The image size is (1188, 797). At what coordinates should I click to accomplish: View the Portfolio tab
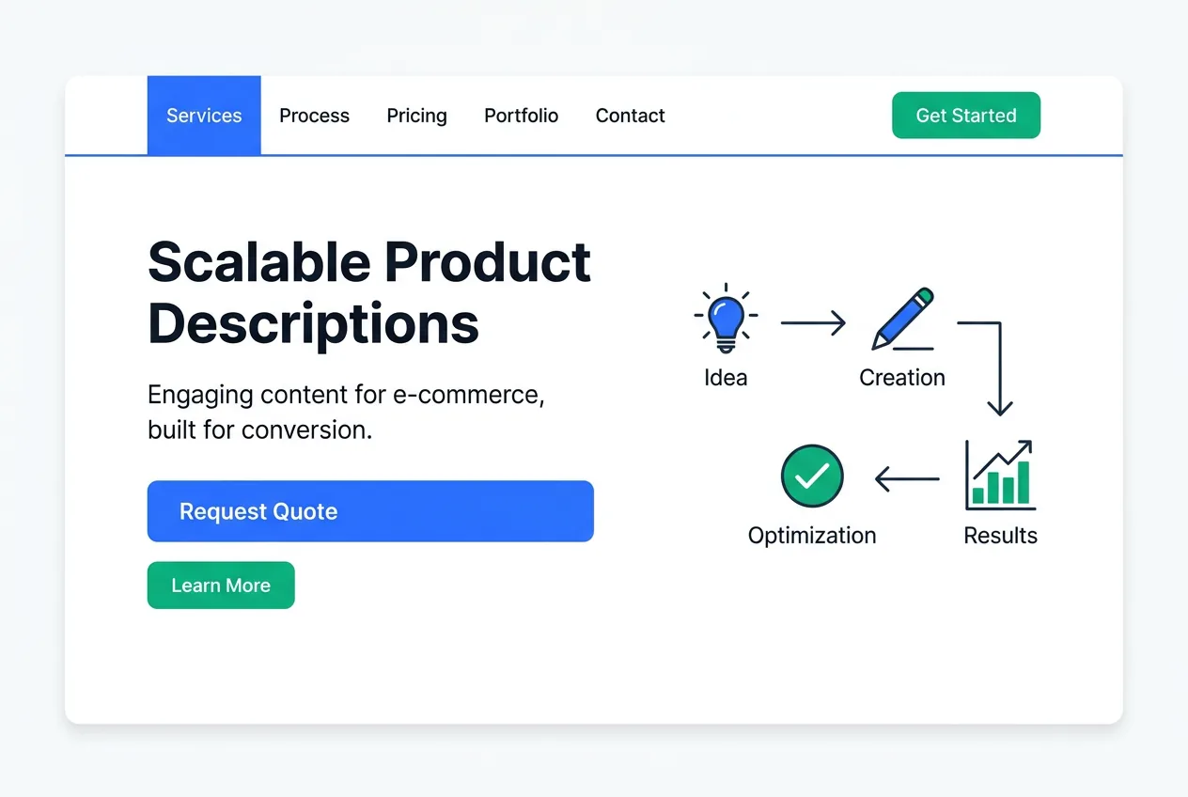click(x=521, y=115)
